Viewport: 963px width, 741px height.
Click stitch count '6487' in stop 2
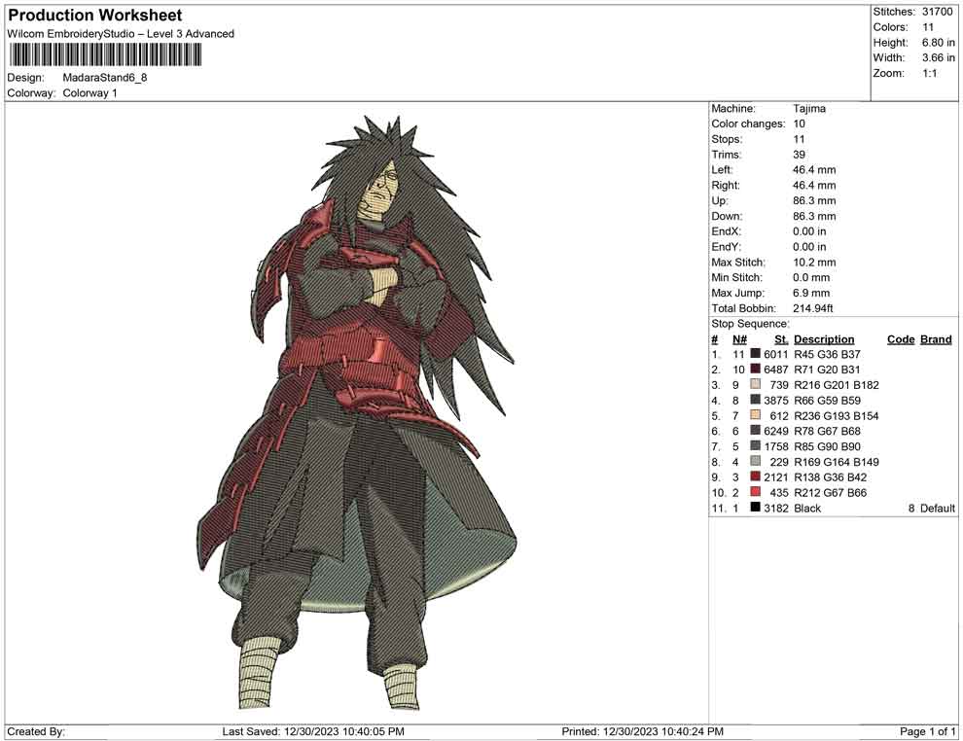(x=775, y=370)
